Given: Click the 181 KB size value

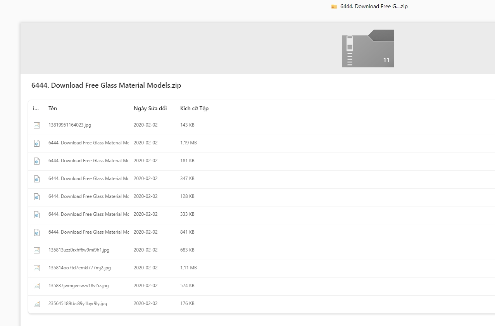Looking at the screenshot, I should coord(187,161).
